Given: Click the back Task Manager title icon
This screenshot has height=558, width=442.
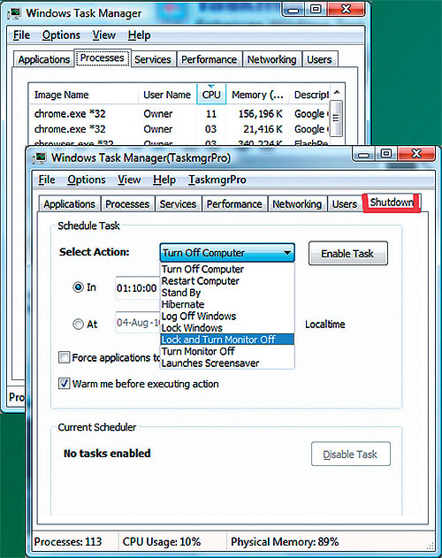Looking at the screenshot, I should [15, 13].
